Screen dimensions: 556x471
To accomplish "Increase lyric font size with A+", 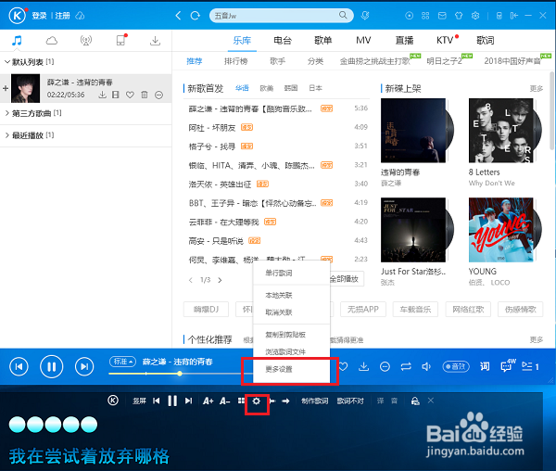I will 208,401.
